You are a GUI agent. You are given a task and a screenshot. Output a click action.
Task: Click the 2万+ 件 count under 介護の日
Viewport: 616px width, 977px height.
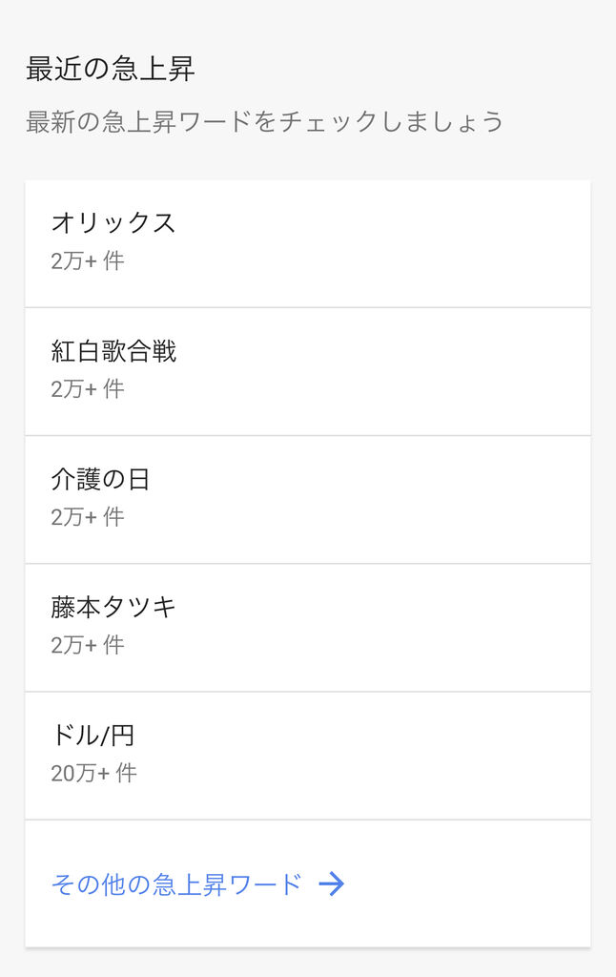(x=88, y=517)
